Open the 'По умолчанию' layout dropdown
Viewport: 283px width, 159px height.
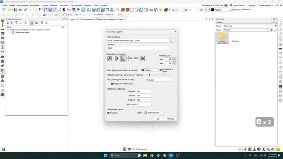(266, 5)
